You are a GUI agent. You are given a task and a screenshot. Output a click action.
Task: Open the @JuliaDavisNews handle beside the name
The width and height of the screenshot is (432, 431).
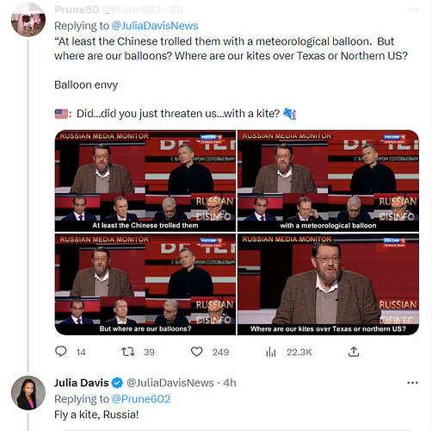pyautogui.click(x=170, y=383)
